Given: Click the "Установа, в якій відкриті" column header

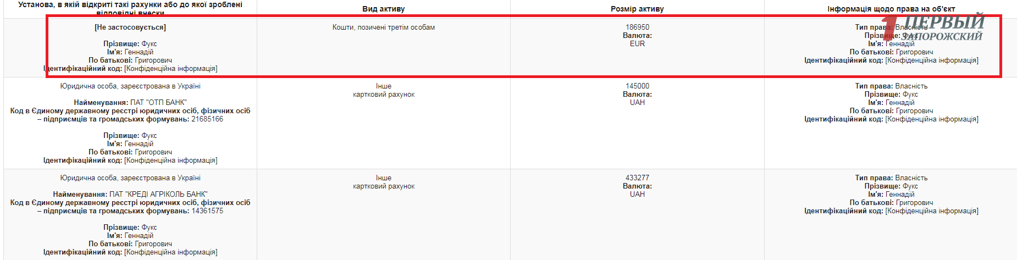Looking at the screenshot, I should tap(130, 5).
